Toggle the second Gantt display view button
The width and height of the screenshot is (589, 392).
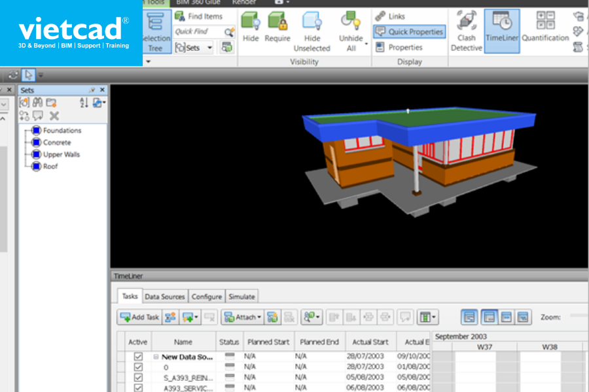[489, 318]
